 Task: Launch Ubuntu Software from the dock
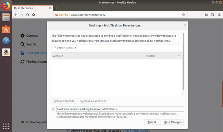pos(6,29)
